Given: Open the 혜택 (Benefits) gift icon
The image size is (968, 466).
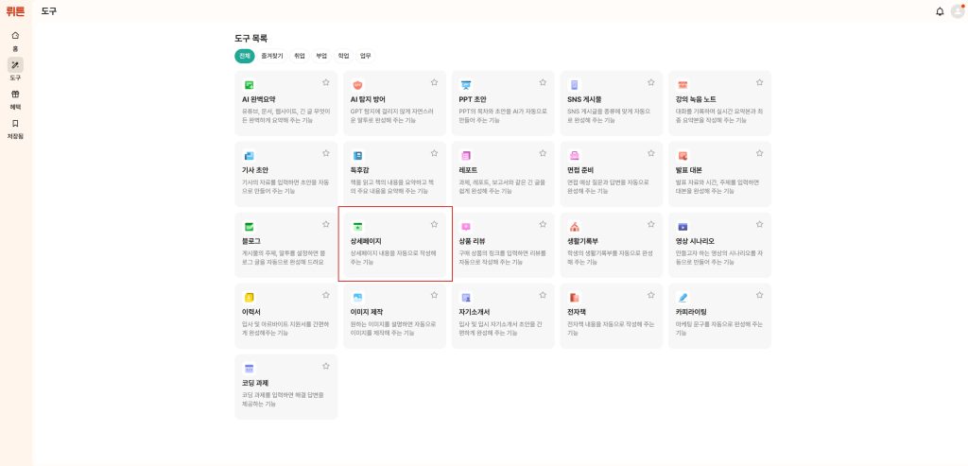Looking at the screenshot, I should (15, 95).
